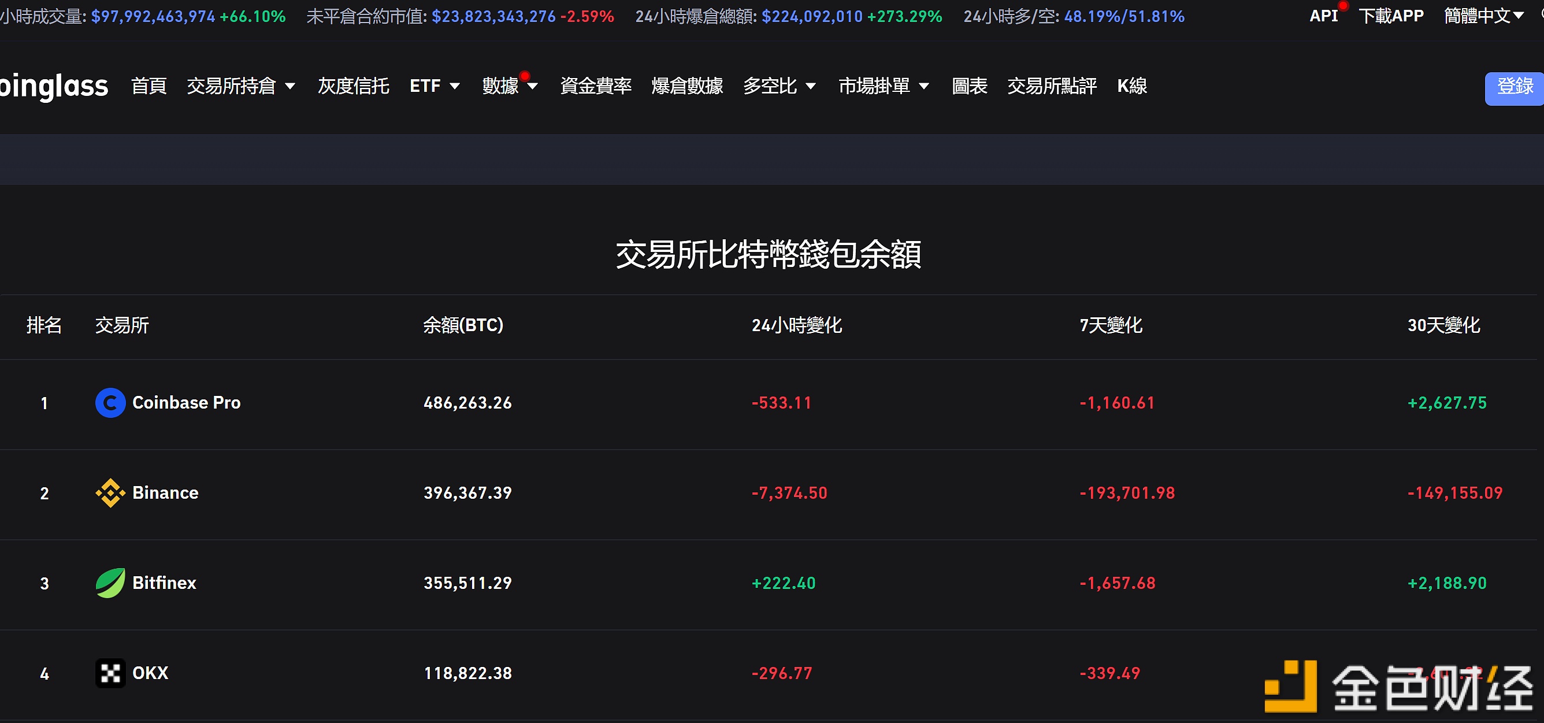Click the balance 486,263.26

[x=467, y=403]
